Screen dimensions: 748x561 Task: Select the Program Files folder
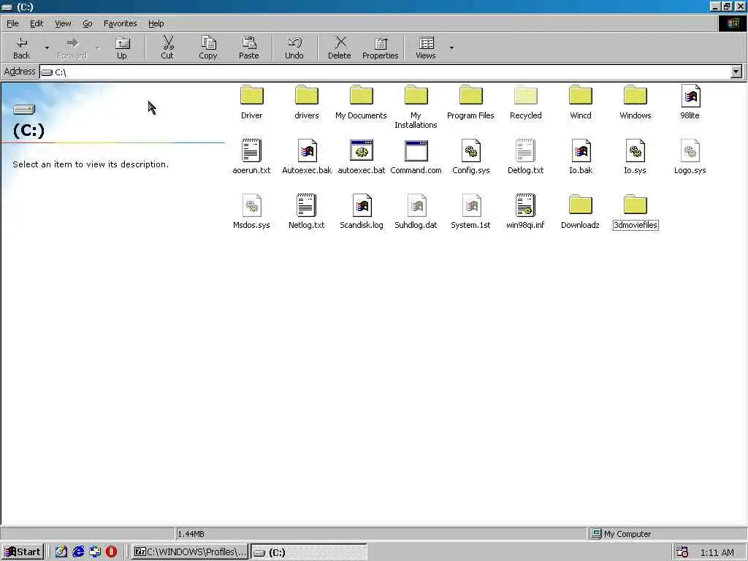(471, 102)
